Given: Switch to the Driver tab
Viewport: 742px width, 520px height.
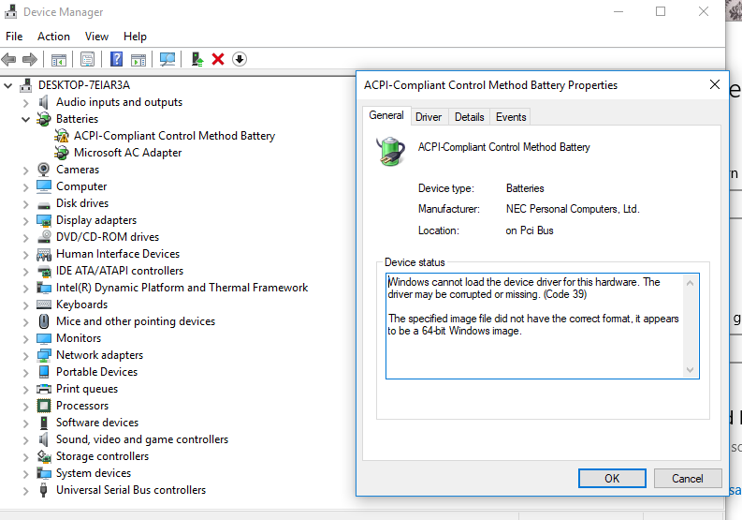Looking at the screenshot, I should pos(429,117).
